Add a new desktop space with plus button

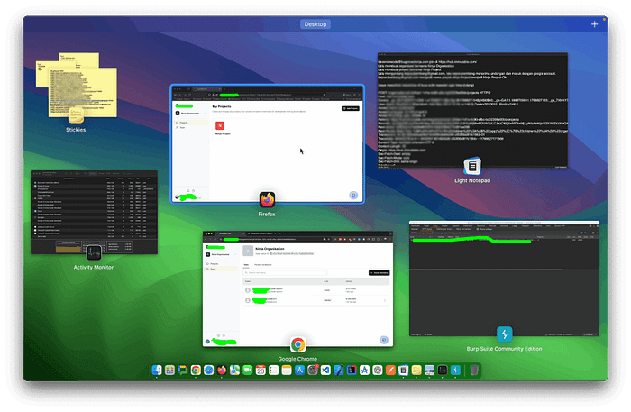(594, 24)
